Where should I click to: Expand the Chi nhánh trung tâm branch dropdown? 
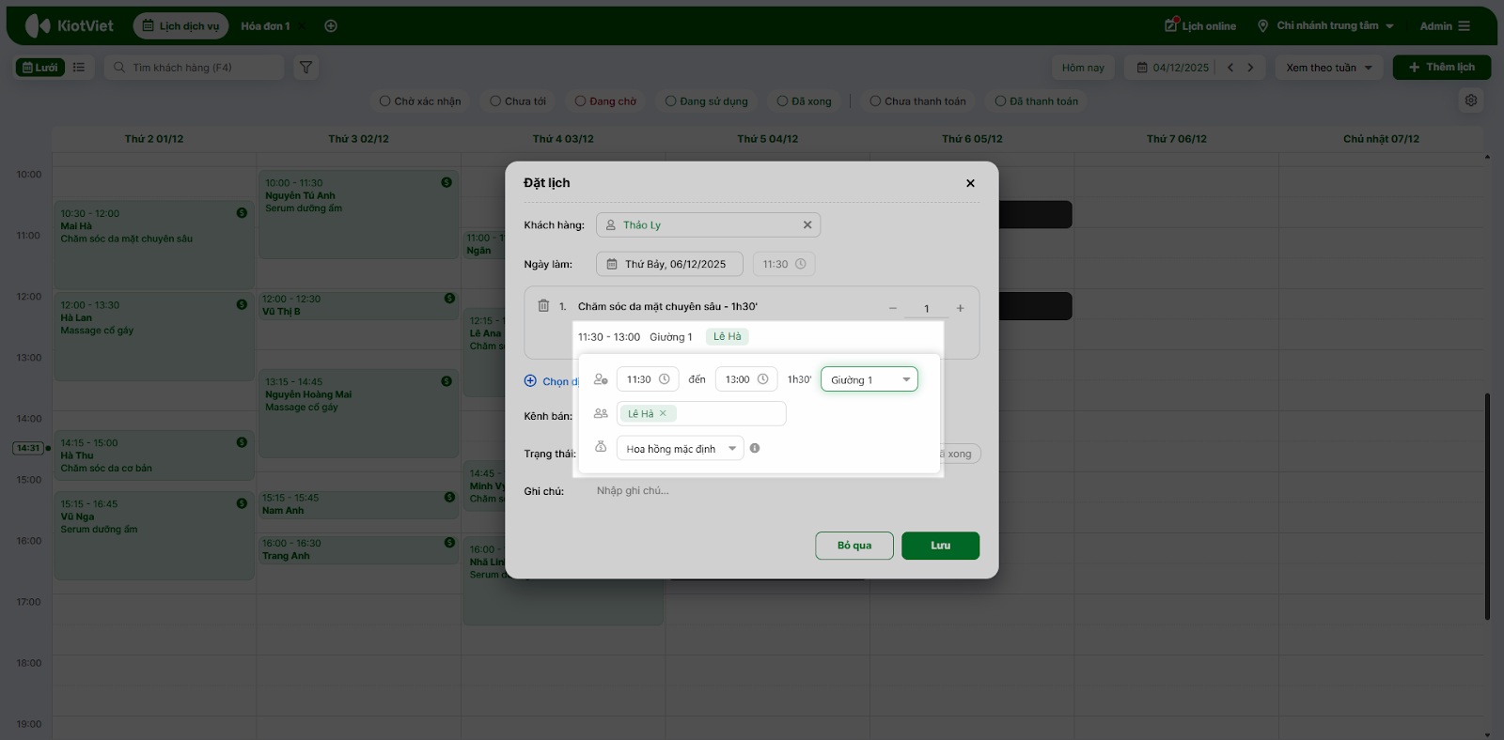[1325, 25]
